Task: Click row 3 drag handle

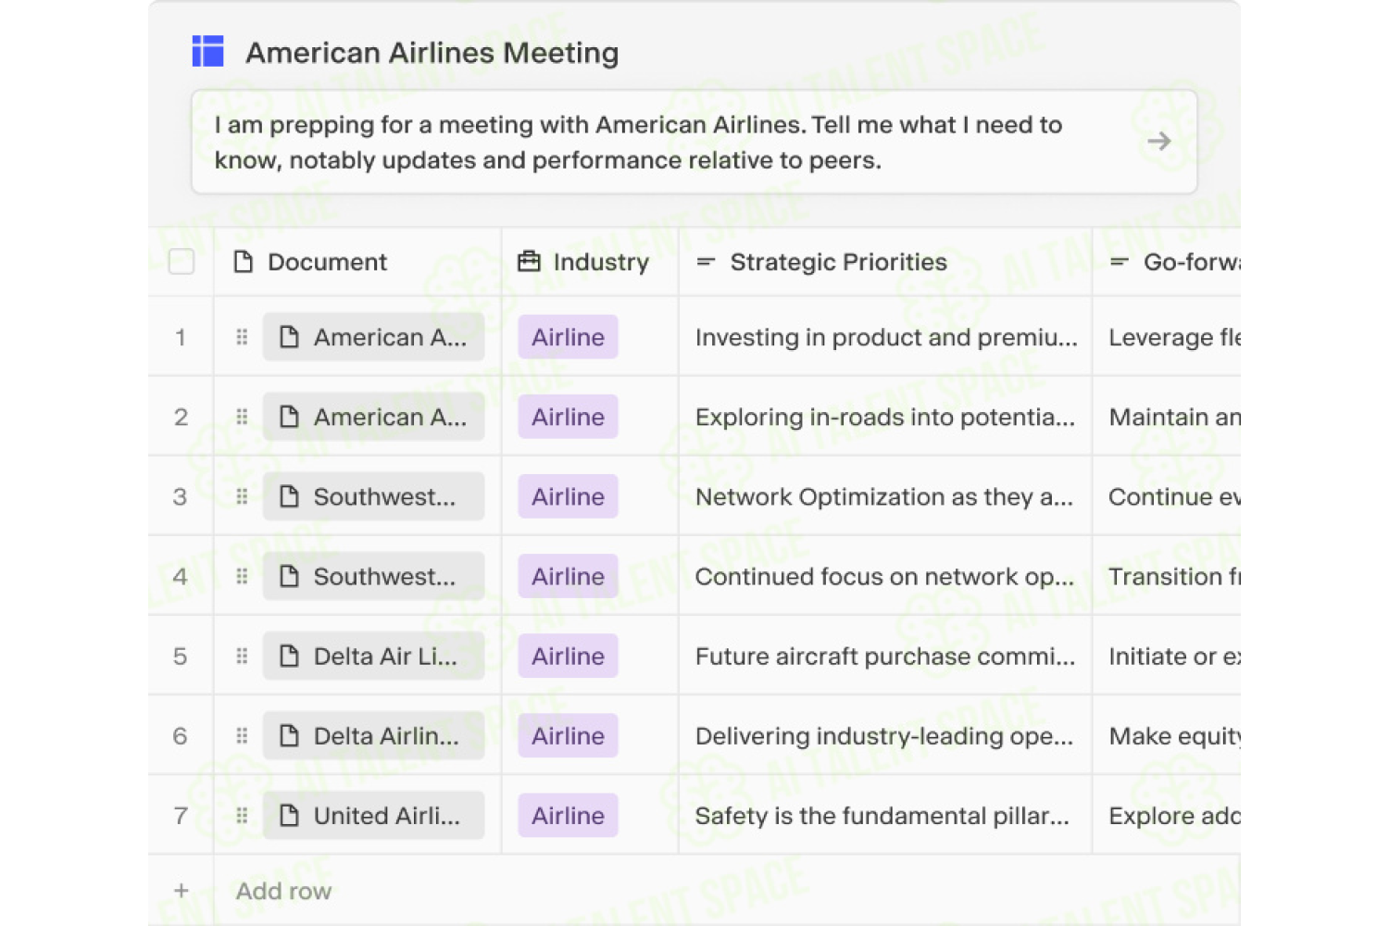Action: pos(242,496)
